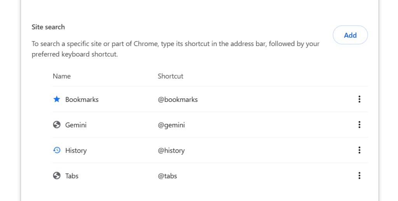The image size is (398, 201).
Task: Open more actions menu for History
Action: coord(359,150)
